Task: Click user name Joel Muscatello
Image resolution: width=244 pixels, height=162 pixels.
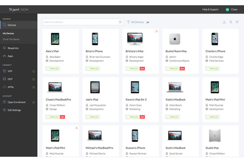Action: (98, 105)
